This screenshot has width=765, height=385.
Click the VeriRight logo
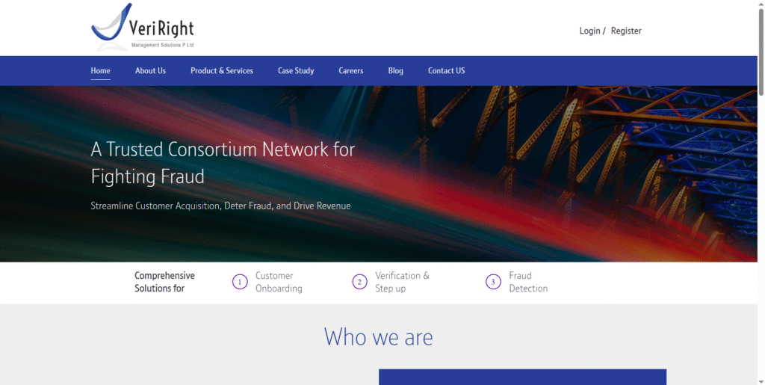pyautogui.click(x=143, y=27)
